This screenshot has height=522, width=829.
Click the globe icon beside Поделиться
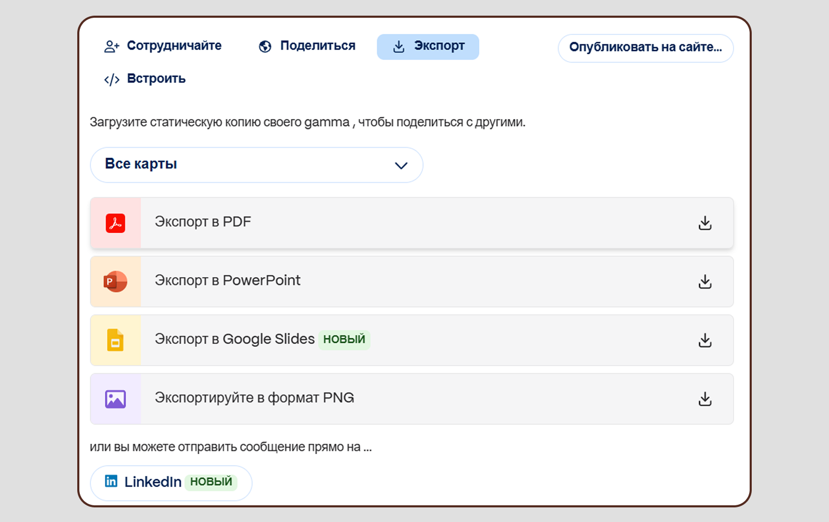coord(265,46)
